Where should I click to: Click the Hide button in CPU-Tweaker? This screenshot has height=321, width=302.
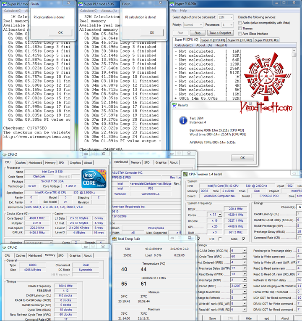(x=249, y=318)
